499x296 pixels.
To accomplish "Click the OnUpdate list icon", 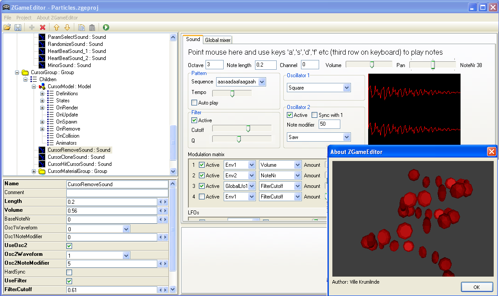I will click(x=50, y=115).
